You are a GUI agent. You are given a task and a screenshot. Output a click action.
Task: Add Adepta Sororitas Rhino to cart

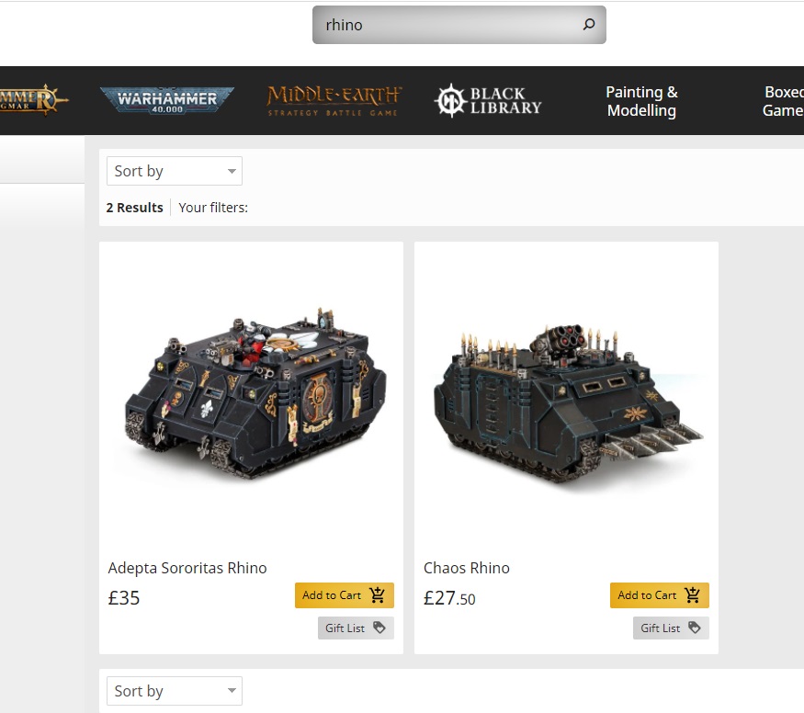344,595
